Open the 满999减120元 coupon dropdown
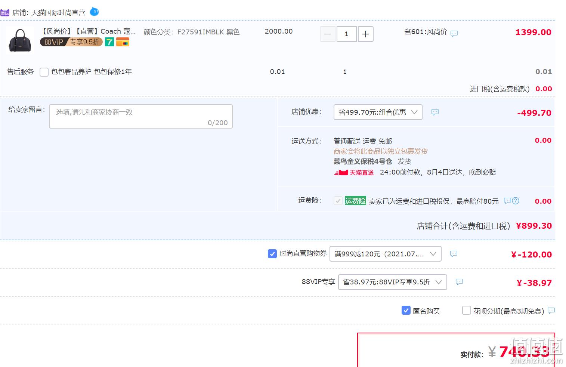 pos(385,254)
